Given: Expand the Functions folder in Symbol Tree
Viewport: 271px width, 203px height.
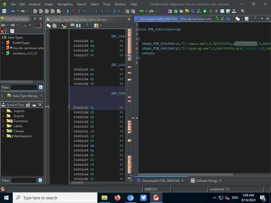Looking at the screenshot, I should (3, 121).
